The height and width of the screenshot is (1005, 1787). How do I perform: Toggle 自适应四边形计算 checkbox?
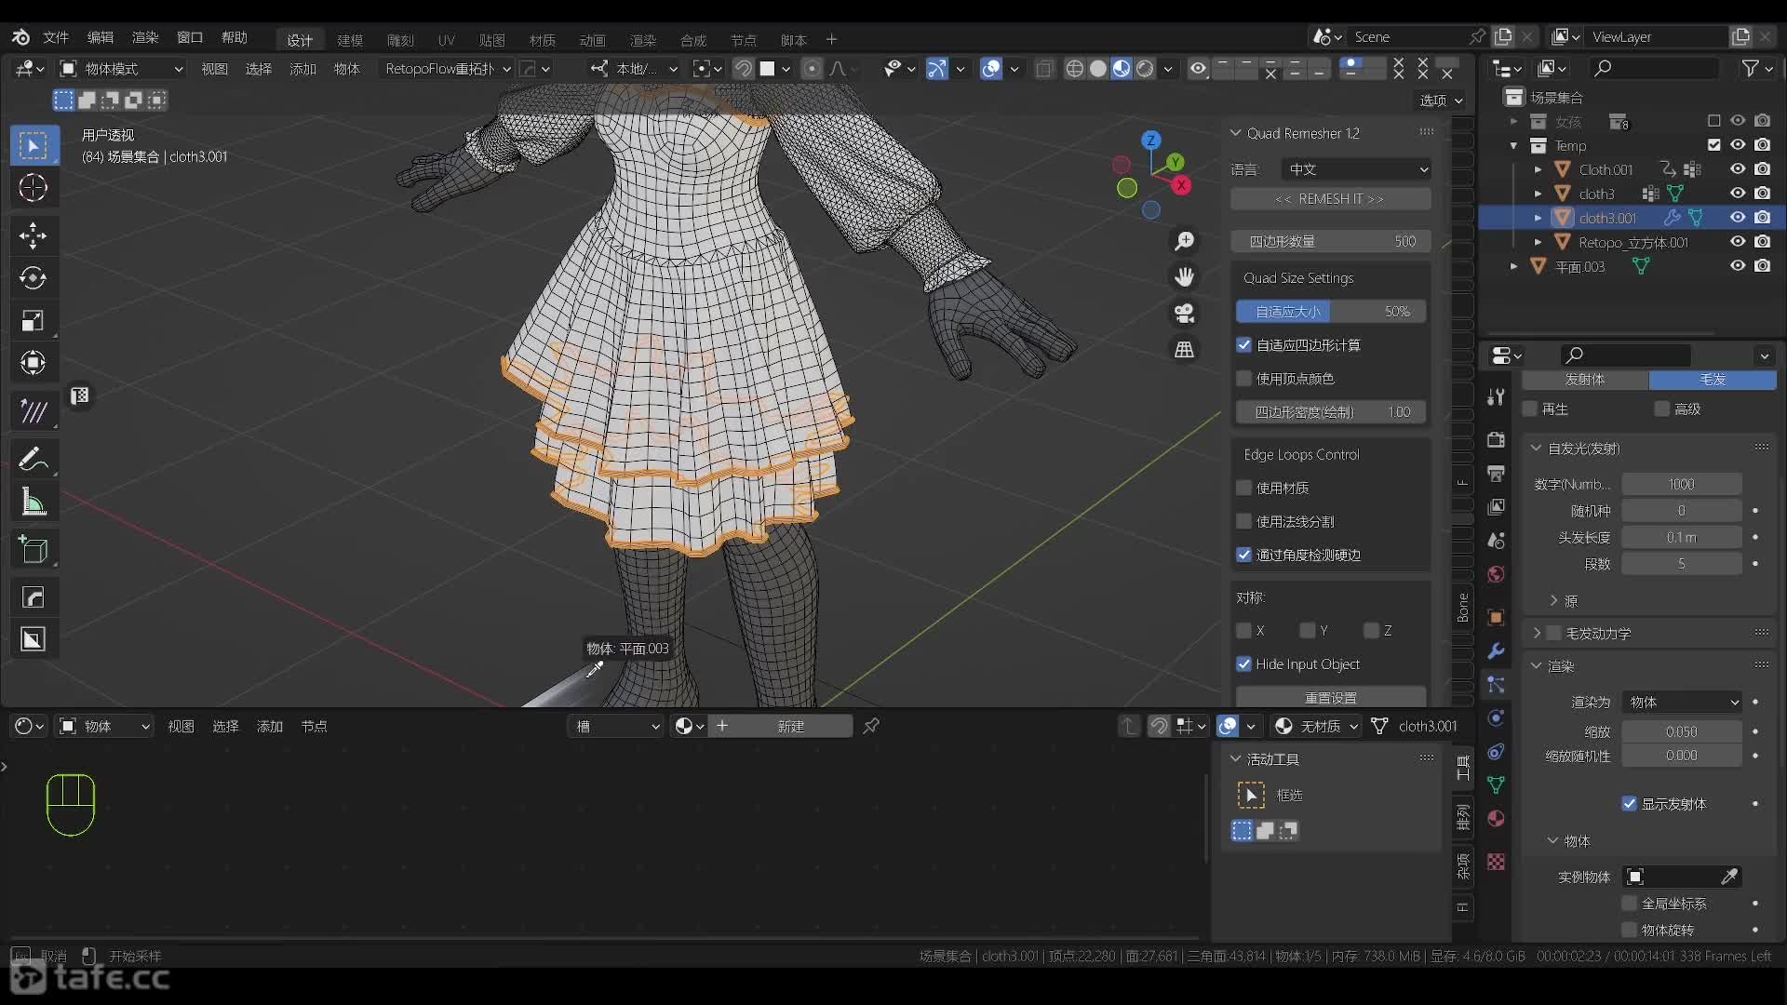point(1244,345)
